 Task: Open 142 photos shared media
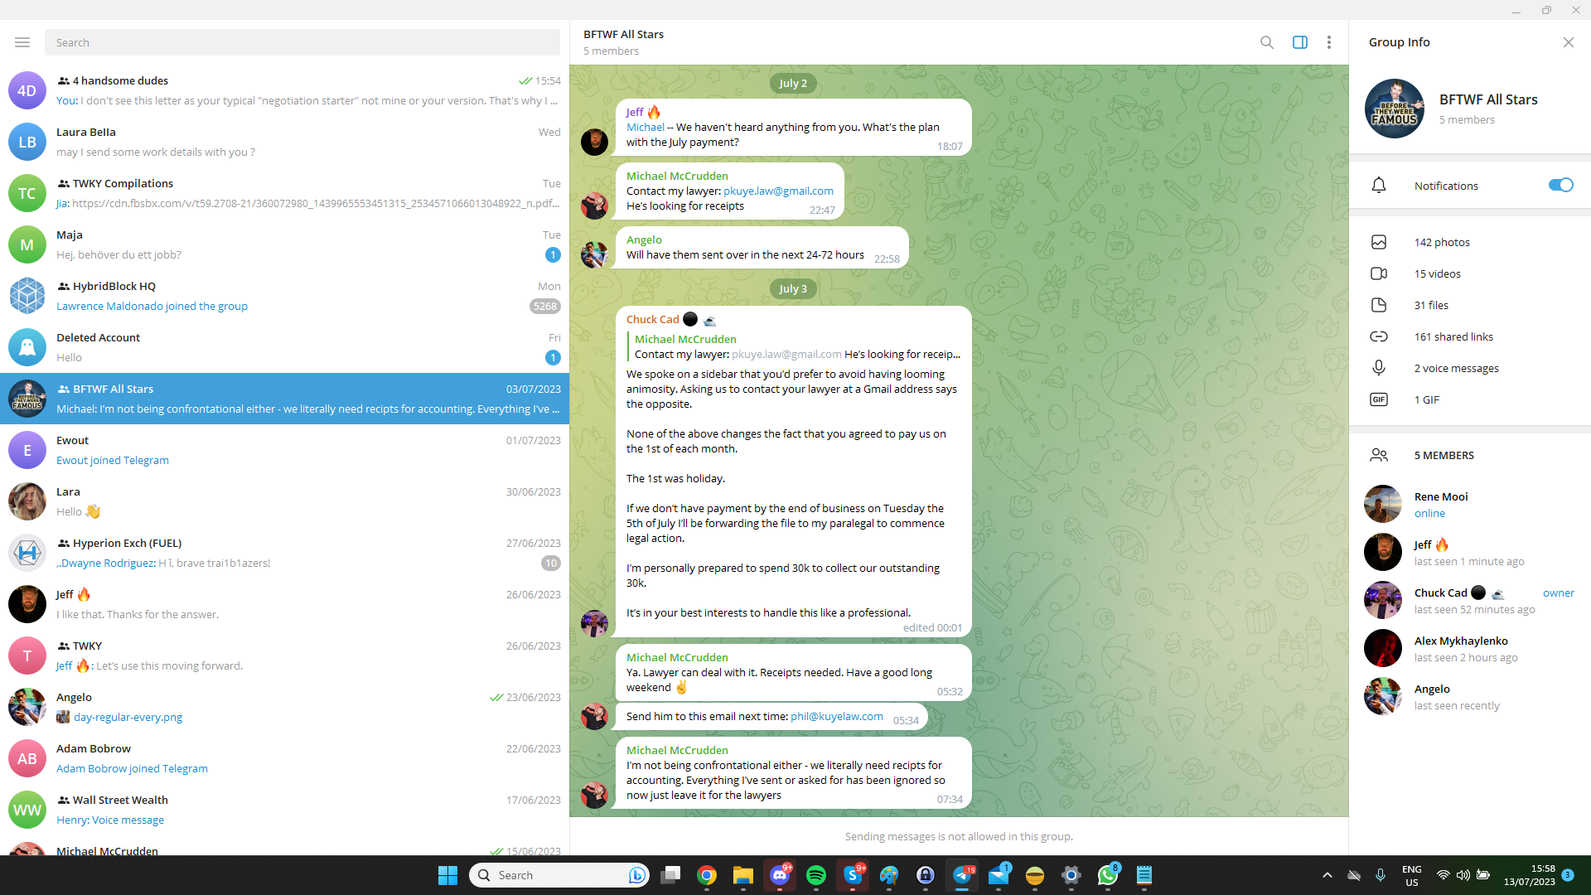click(1441, 242)
